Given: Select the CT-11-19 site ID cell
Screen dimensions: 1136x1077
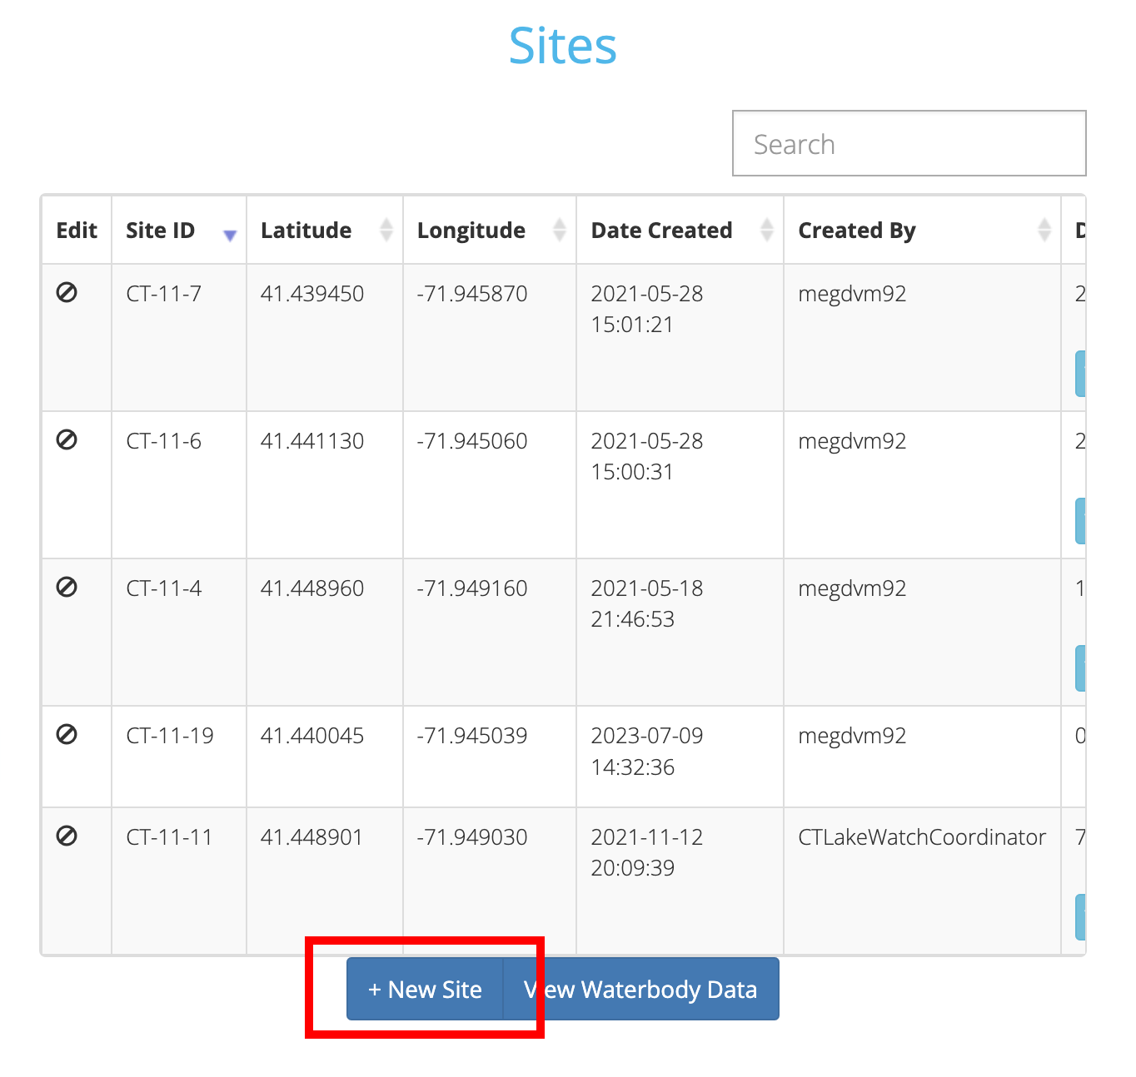Looking at the screenshot, I should [170, 736].
